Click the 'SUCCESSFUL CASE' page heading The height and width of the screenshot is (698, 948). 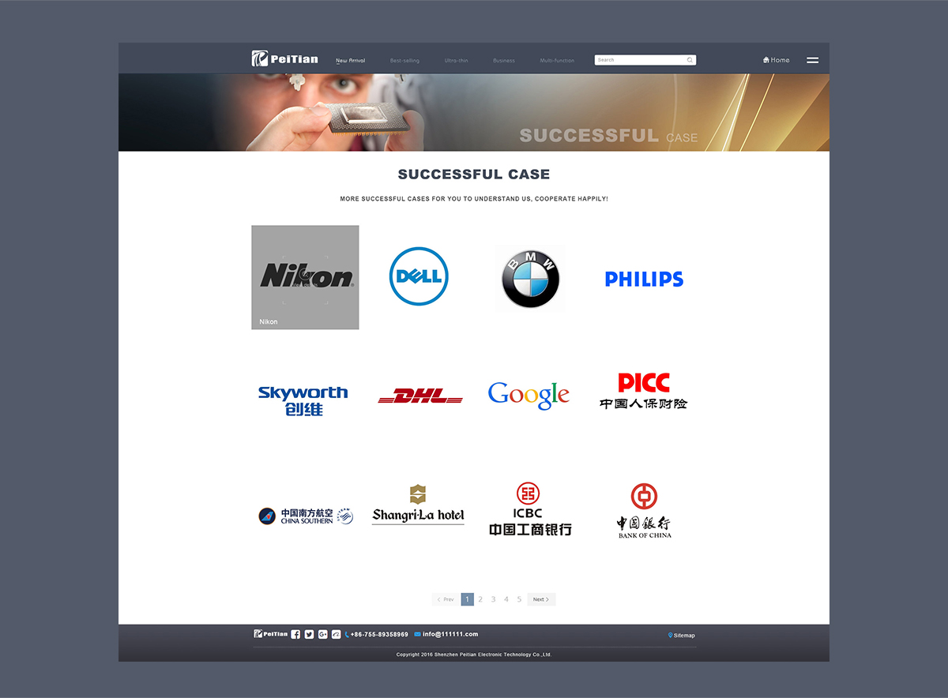click(474, 174)
